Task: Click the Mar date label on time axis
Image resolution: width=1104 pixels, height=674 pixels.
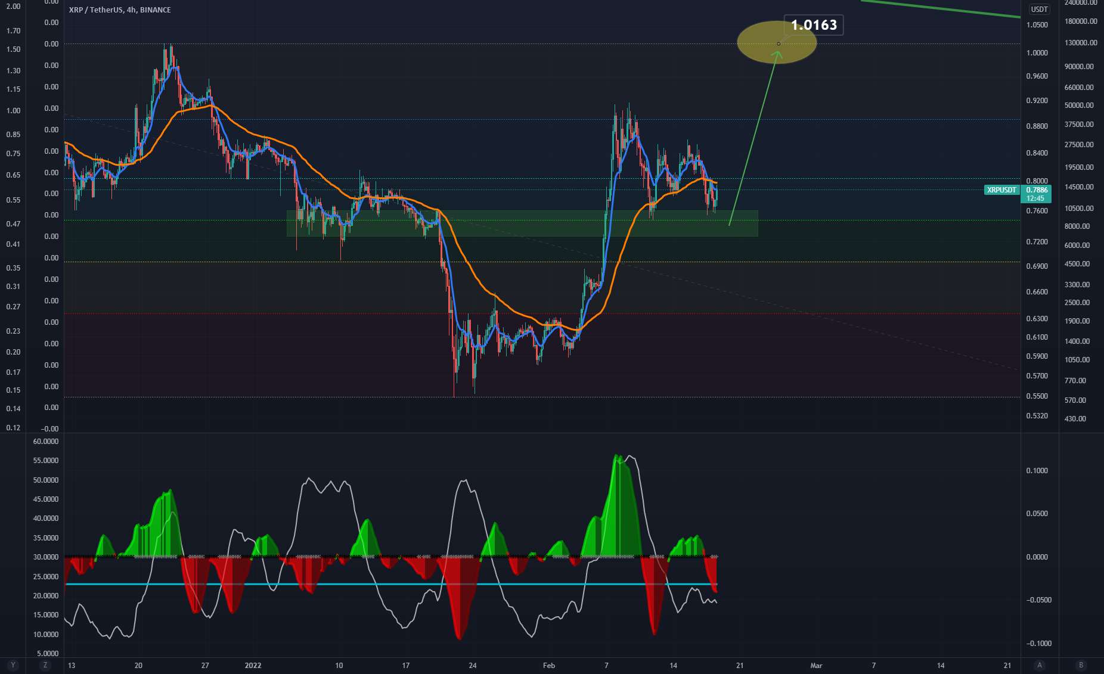Action: [816, 666]
